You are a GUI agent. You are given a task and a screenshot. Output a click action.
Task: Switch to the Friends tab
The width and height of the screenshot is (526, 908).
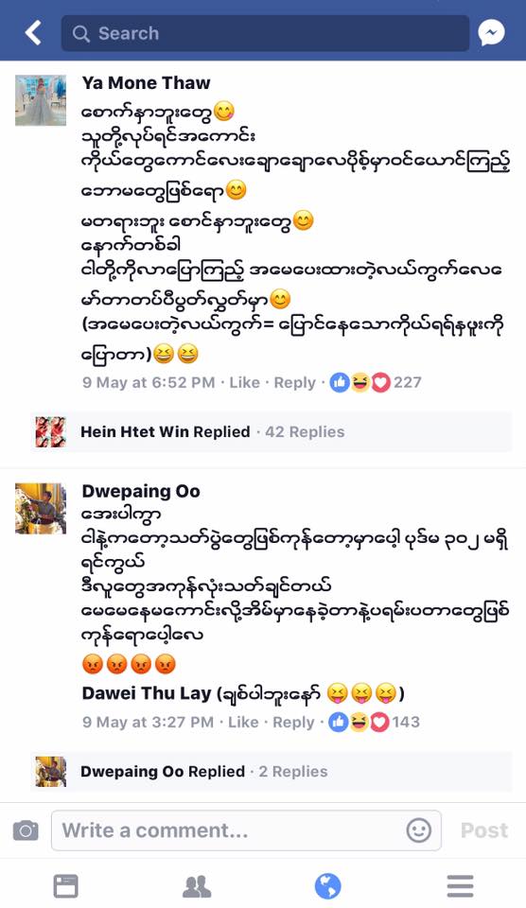[197, 886]
